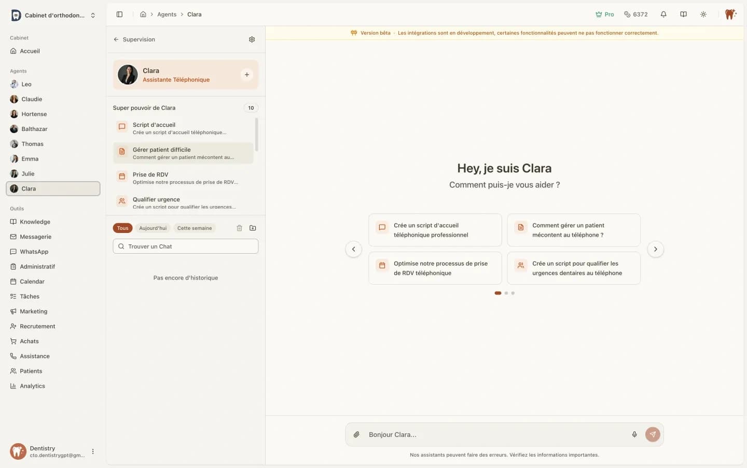Click the microphone icon in chat input
Screen dimensions: 747x468
point(634,434)
